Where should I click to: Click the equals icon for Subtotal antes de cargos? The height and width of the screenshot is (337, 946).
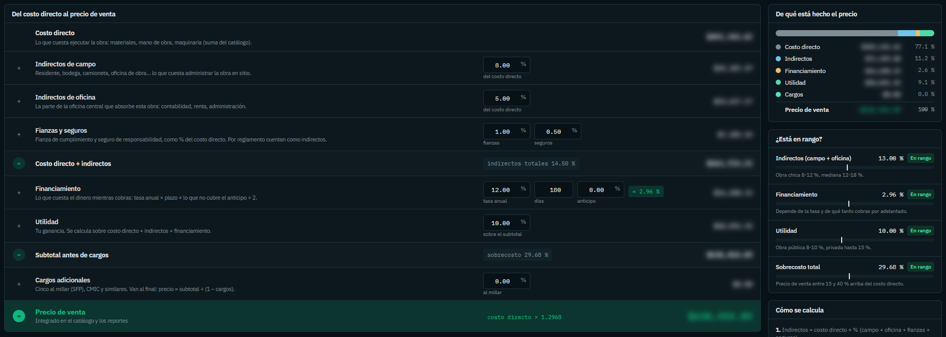19,255
